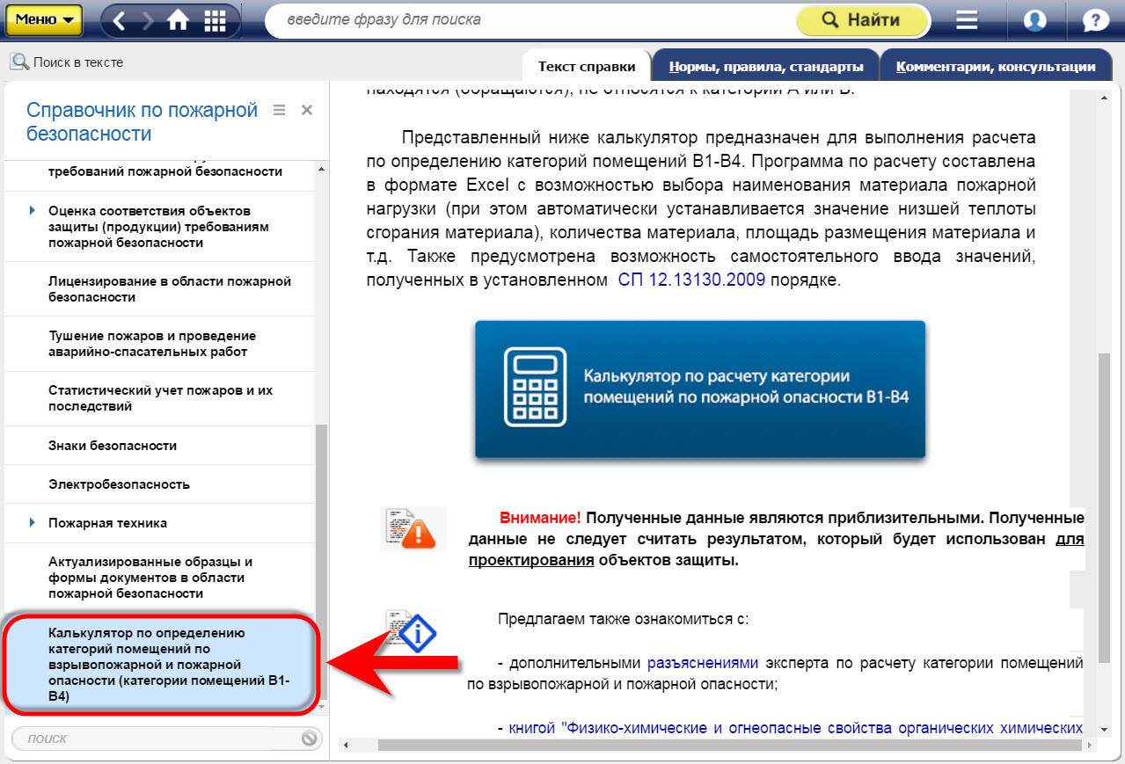
Task: Launch the В1-В4 category calculator banner
Action: [x=699, y=389]
